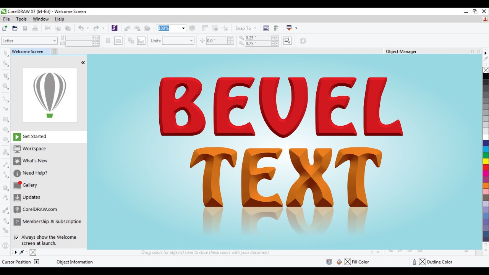The width and height of the screenshot is (489, 275).
Task: Select the Zoom magnifier tool
Action: pyautogui.click(x=5, y=86)
